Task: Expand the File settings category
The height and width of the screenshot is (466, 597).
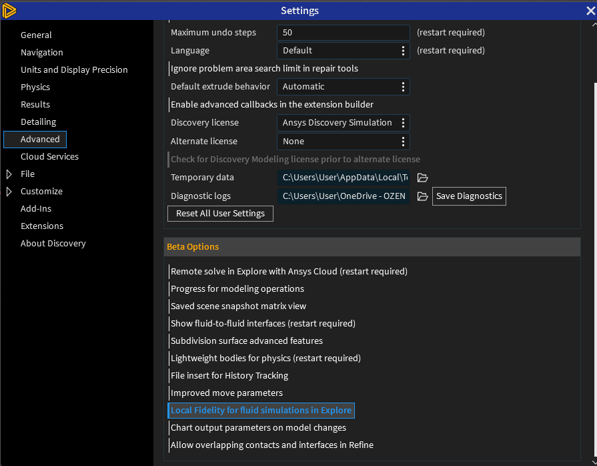Action: 9,174
